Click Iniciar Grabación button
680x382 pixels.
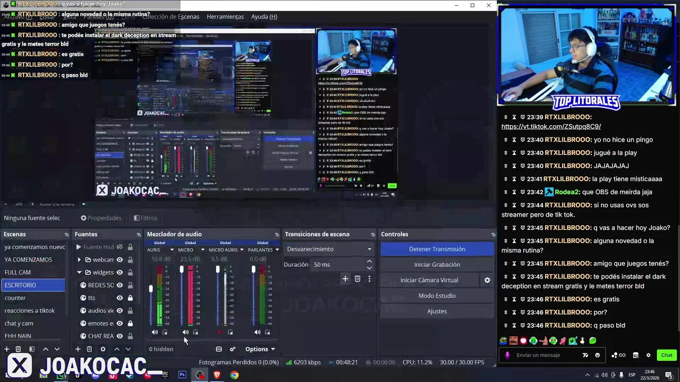coord(437,265)
